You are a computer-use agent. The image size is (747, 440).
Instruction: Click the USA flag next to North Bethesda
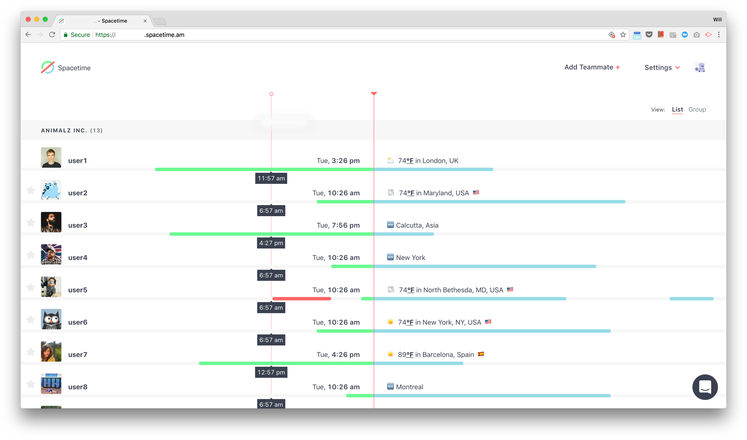point(510,289)
